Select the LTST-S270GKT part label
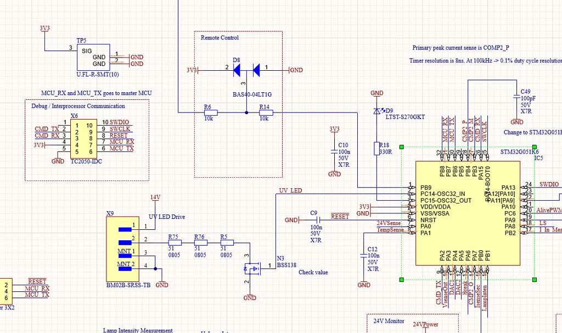 (406, 117)
